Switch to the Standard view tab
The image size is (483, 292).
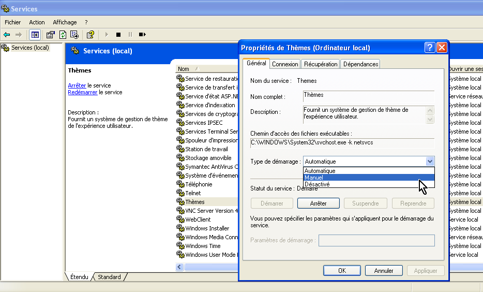pyautogui.click(x=109, y=277)
